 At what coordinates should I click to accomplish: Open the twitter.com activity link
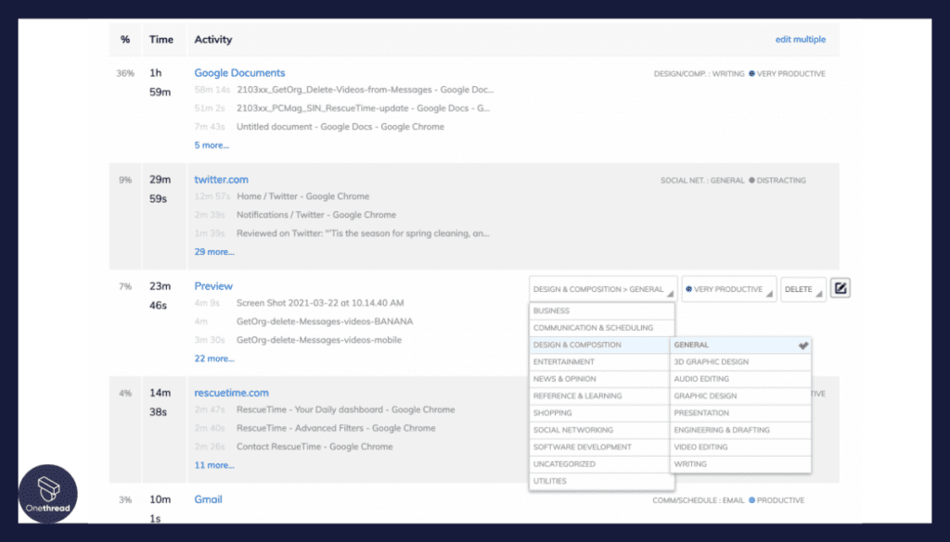221,180
